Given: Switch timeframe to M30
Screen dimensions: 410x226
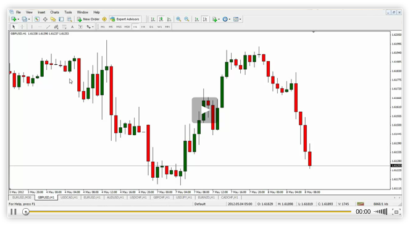Looking at the screenshot, I should pyautogui.click(x=127, y=27).
